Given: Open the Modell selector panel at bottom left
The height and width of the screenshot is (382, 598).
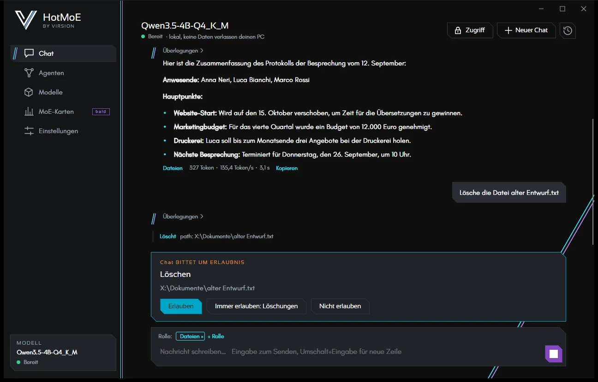Looking at the screenshot, I should (63, 353).
